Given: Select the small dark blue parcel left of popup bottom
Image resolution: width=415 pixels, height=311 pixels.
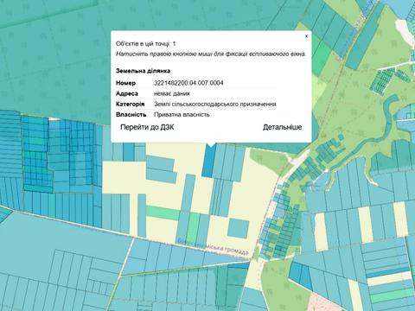Looking at the screenshot, I should [x=129, y=152].
